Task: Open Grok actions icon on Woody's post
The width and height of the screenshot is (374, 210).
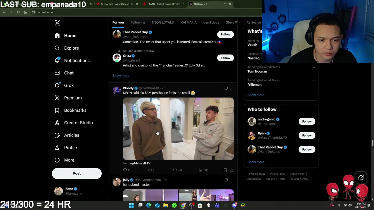Action: coord(226,88)
